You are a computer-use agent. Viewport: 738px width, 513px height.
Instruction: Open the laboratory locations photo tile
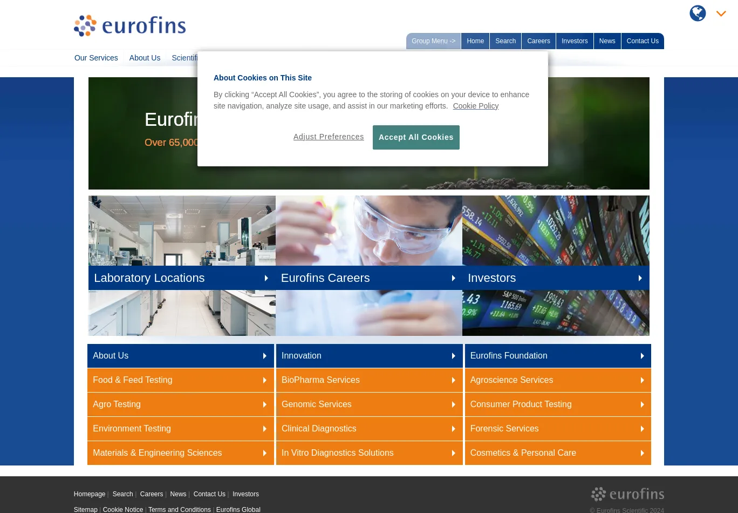[x=182, y=231]
